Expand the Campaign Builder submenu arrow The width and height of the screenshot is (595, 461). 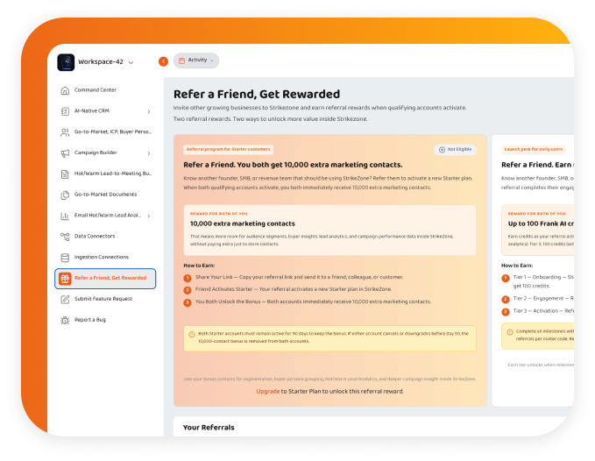pos(149,152)
